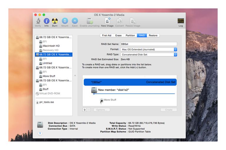This screenshot has width=226, height=150.
Task: Select the "New member: disk1s2" row
Action: (130, 90)
